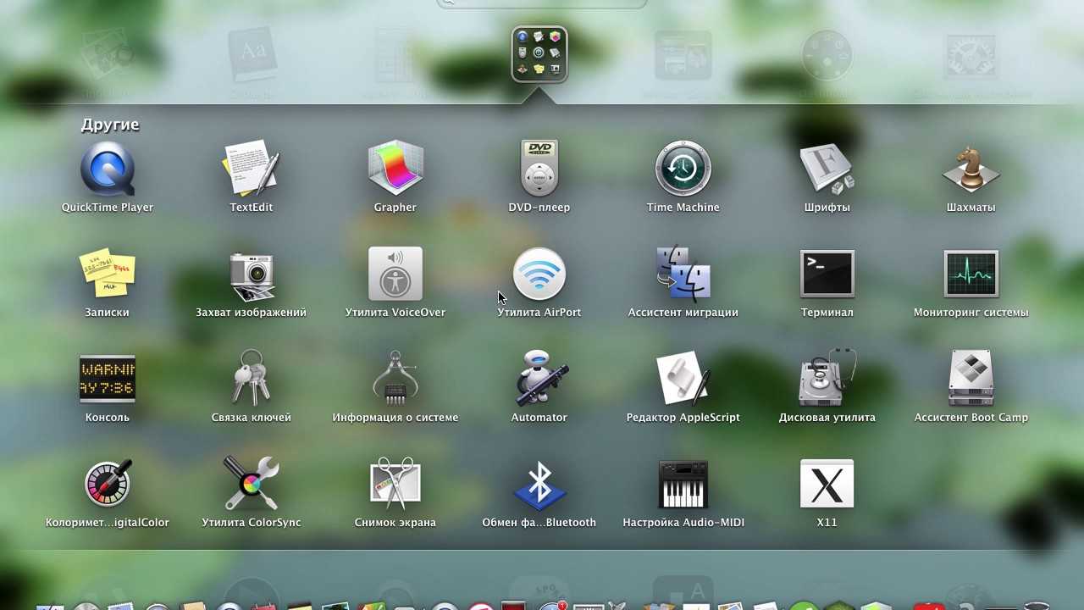Launch the Шрифты font app
1084x610 pixels.
827,169
